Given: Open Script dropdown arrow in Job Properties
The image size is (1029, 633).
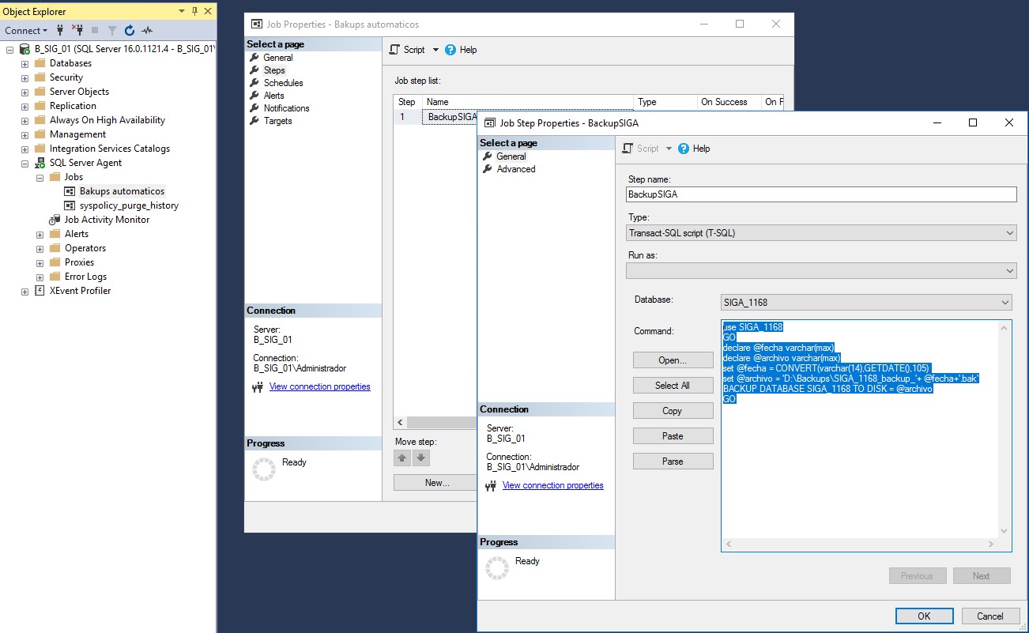Looking at the screenshot, I should coord(435,50).
